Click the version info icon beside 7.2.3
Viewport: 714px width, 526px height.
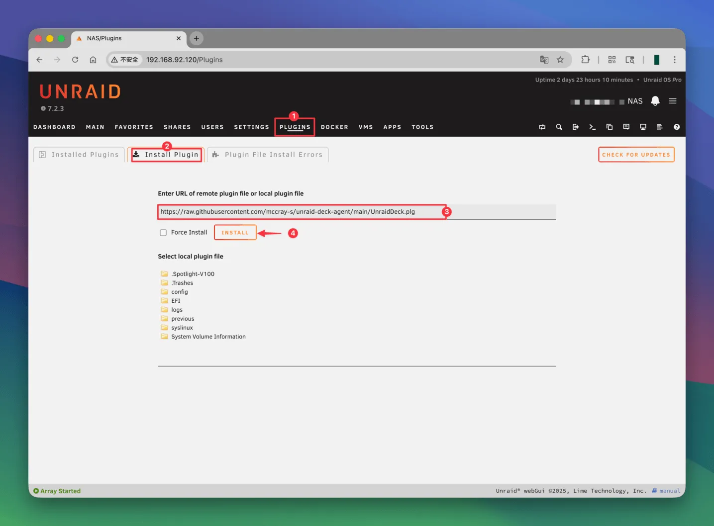click(43, 108)
